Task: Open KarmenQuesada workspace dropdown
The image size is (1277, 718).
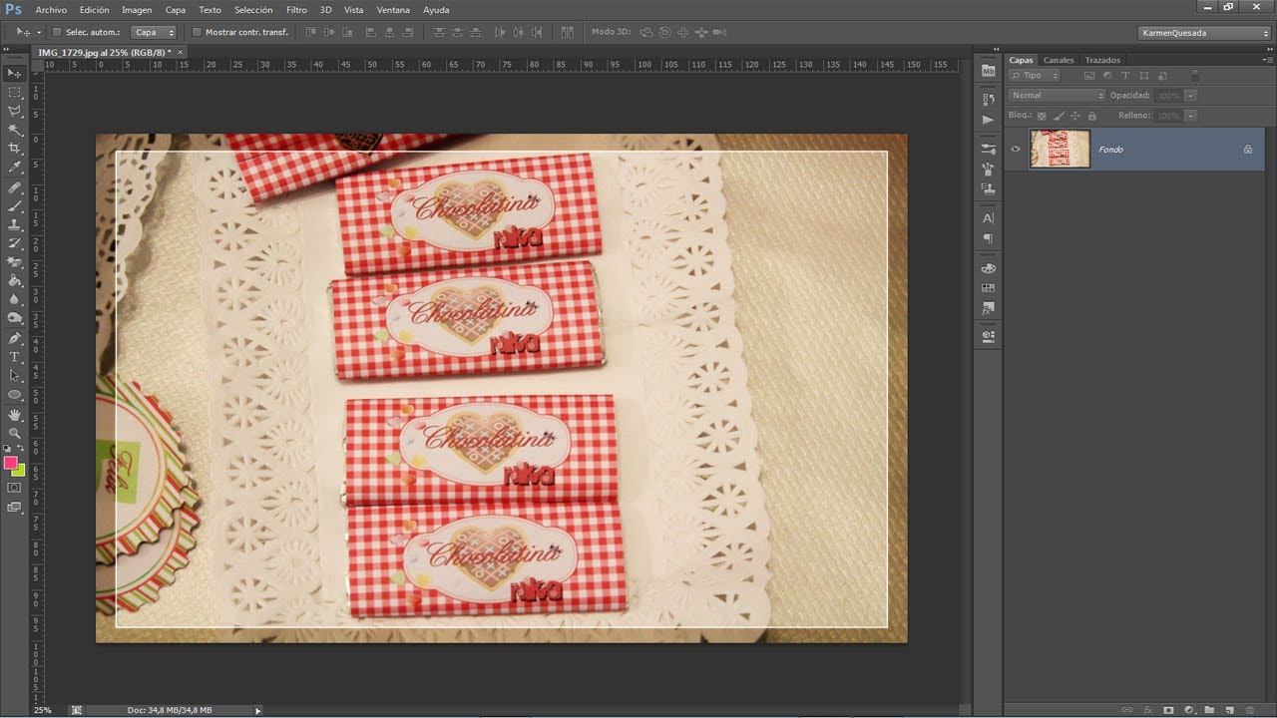Action: pyautogui.click(x=1204, y=32)
